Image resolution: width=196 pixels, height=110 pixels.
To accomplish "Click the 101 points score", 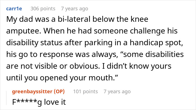I will (x=85, y=92).
